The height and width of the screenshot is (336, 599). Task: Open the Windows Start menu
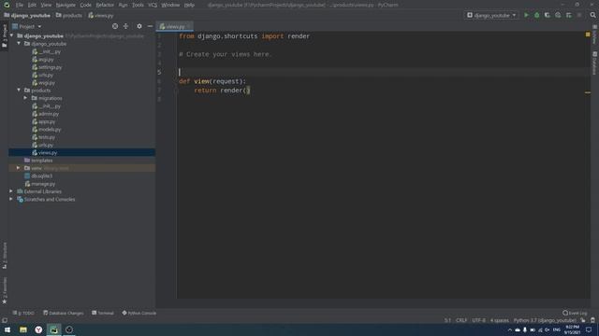point(7,329)
